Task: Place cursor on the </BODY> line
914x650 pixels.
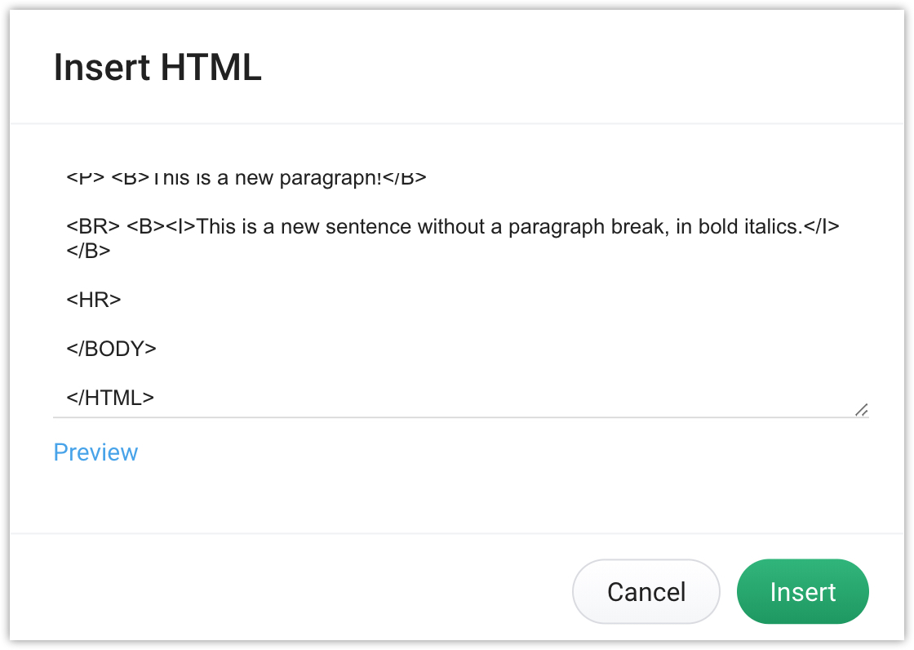Action: tap(111, 349)
